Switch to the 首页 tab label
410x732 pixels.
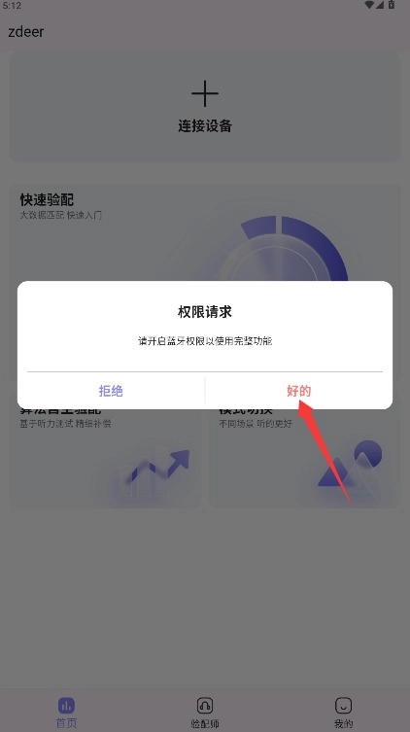click(x=66, y=723)
